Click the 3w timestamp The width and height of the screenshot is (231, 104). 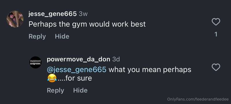point(83,14)
